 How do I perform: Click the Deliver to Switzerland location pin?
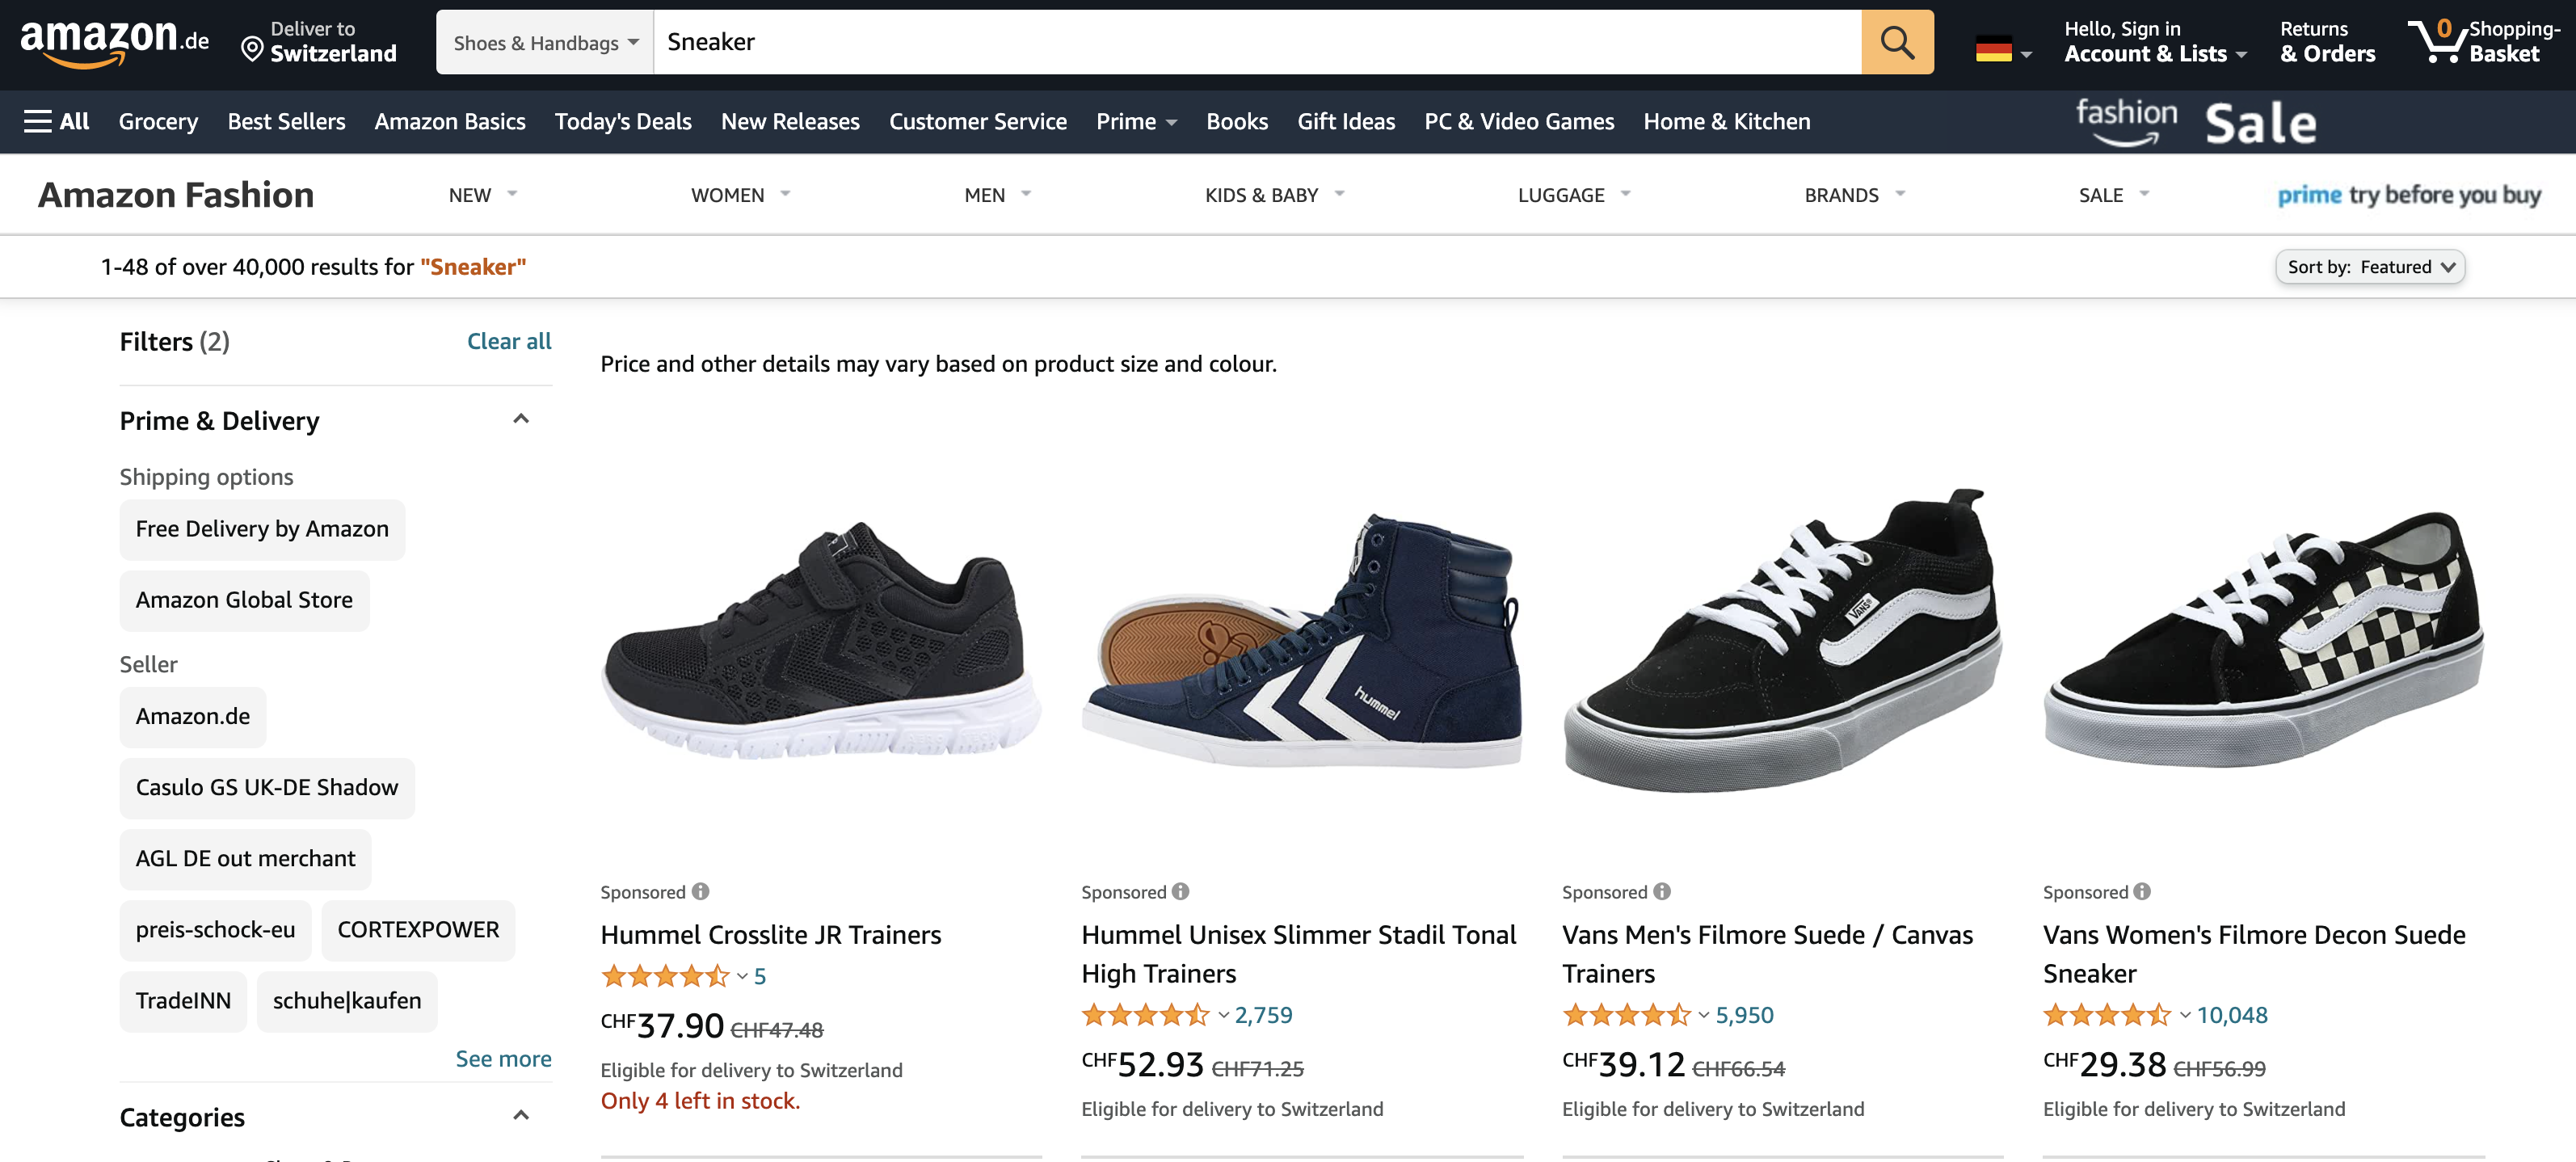coord(253,48)
